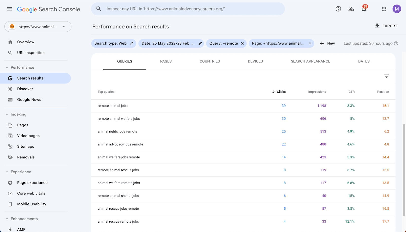The height and width of the screenshot is (232, 406).
Task: Collapse the Indexing sidebar section
Action: pos(7,114)
